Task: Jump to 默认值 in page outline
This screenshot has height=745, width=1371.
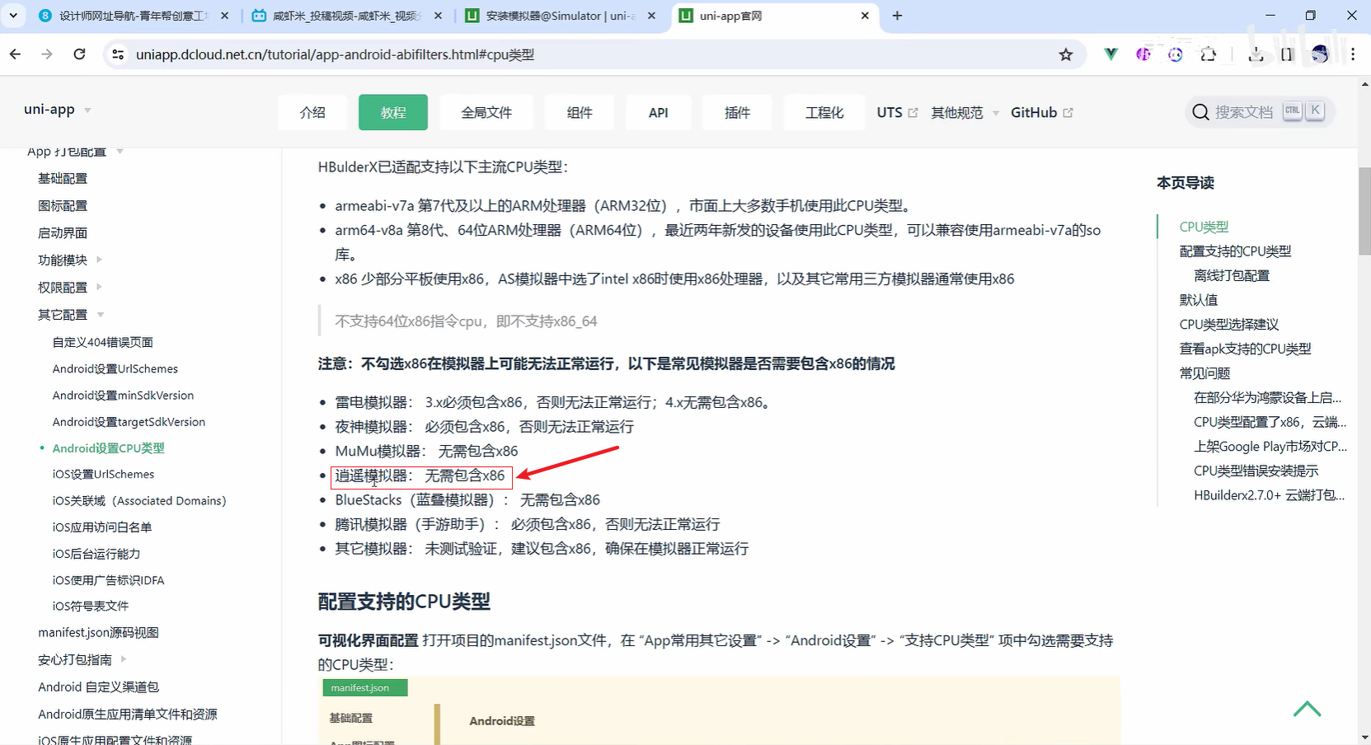Action: click(x=1199, y=300)
